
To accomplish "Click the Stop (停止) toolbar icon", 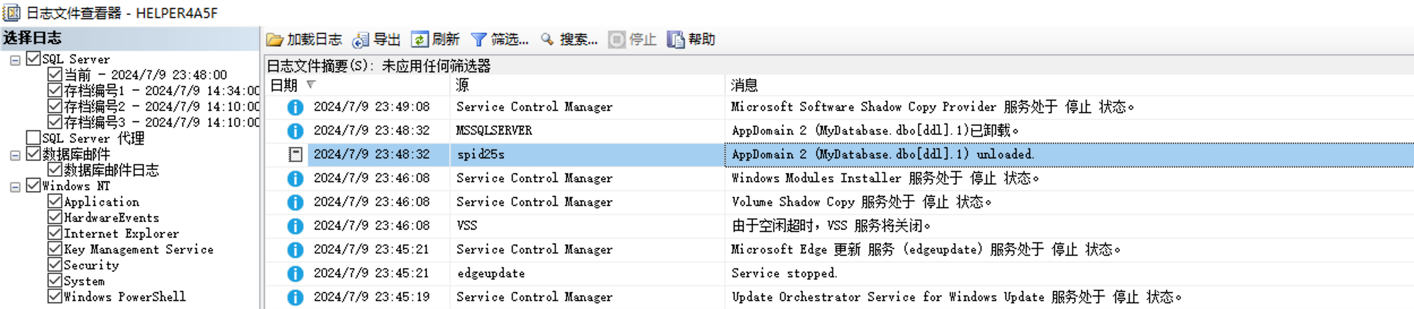I will pyautogui.click(x=616, y=40).
